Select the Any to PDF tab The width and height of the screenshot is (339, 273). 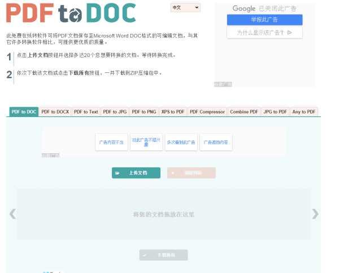[x=304, y=112]
